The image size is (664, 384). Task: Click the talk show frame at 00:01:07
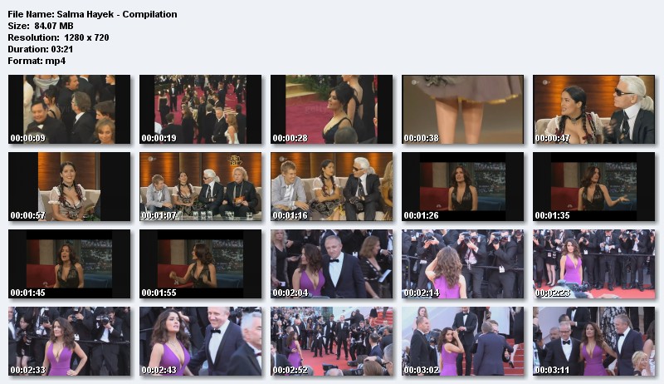[x=200, y=186]
